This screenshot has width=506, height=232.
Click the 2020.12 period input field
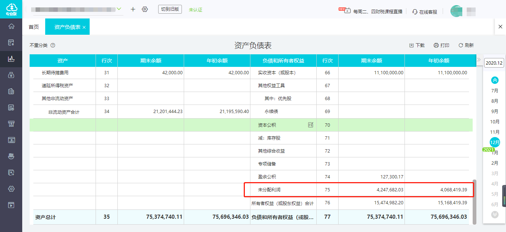tap(494, 63)
